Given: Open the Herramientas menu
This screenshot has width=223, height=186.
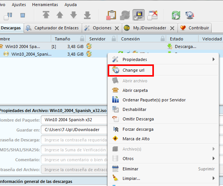Looking at the screenshot, I should pyautogui.click(x=45, y=5).
